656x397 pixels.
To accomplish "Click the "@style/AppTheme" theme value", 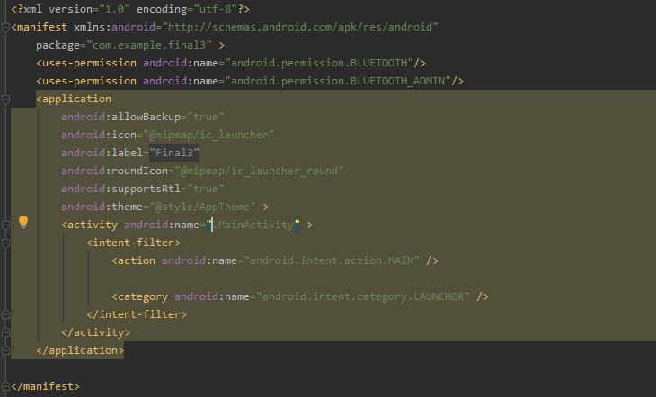I will click(x=202, y=207).
